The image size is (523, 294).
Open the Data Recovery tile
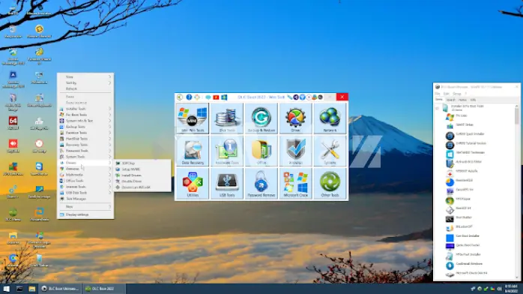click(193, 151)
